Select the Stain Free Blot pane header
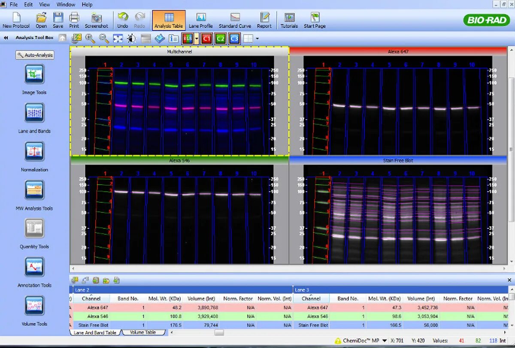The image size is (515, 348). tap(398, 160)
